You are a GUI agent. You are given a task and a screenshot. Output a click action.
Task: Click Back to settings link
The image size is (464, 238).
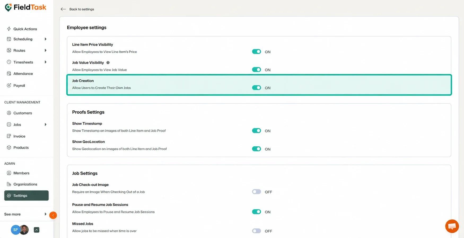coord(82,9)
